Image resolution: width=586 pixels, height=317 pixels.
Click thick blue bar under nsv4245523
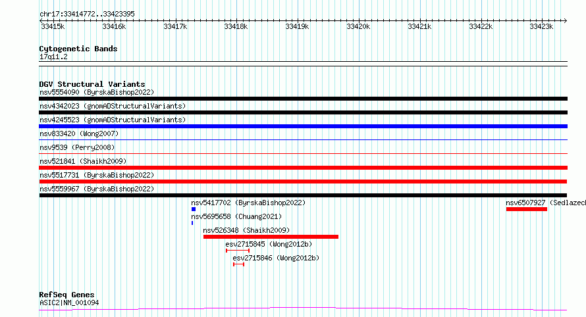point(303,126)
